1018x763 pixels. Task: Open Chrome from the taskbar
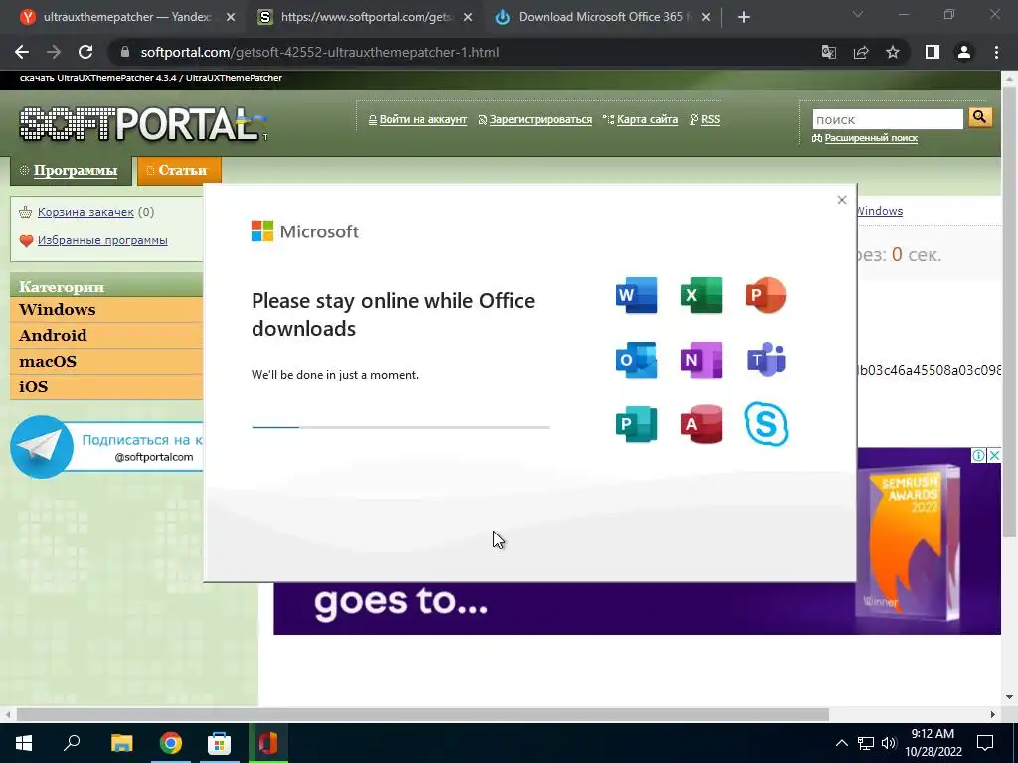170,743
